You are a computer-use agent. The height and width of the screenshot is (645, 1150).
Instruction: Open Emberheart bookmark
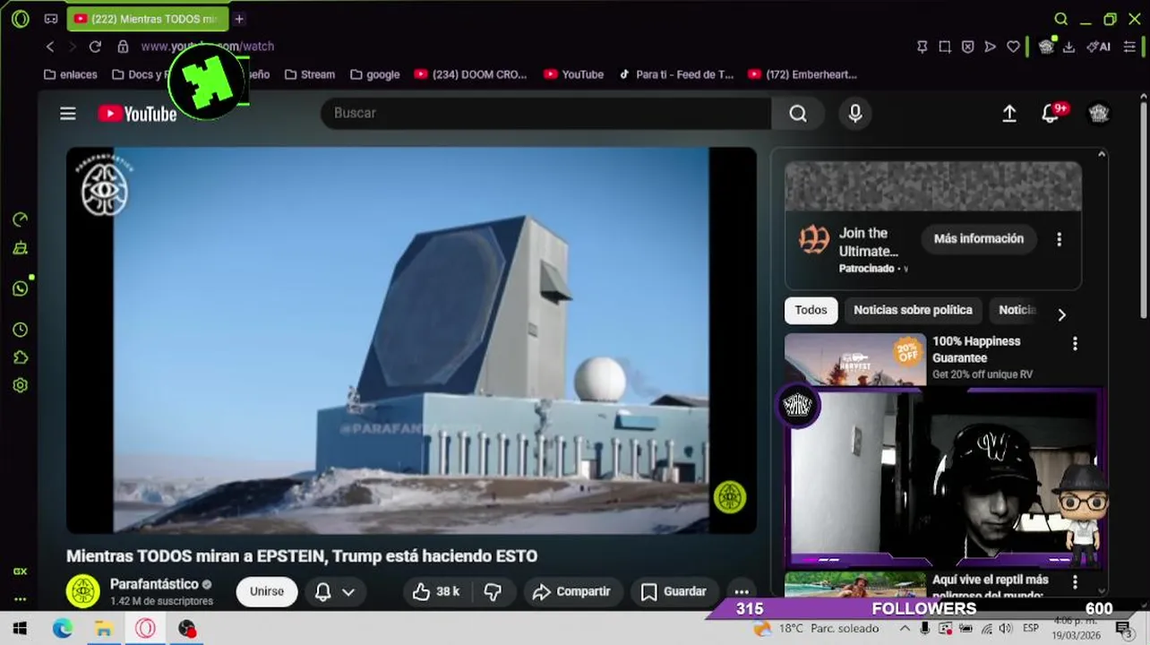click(802, 74)
